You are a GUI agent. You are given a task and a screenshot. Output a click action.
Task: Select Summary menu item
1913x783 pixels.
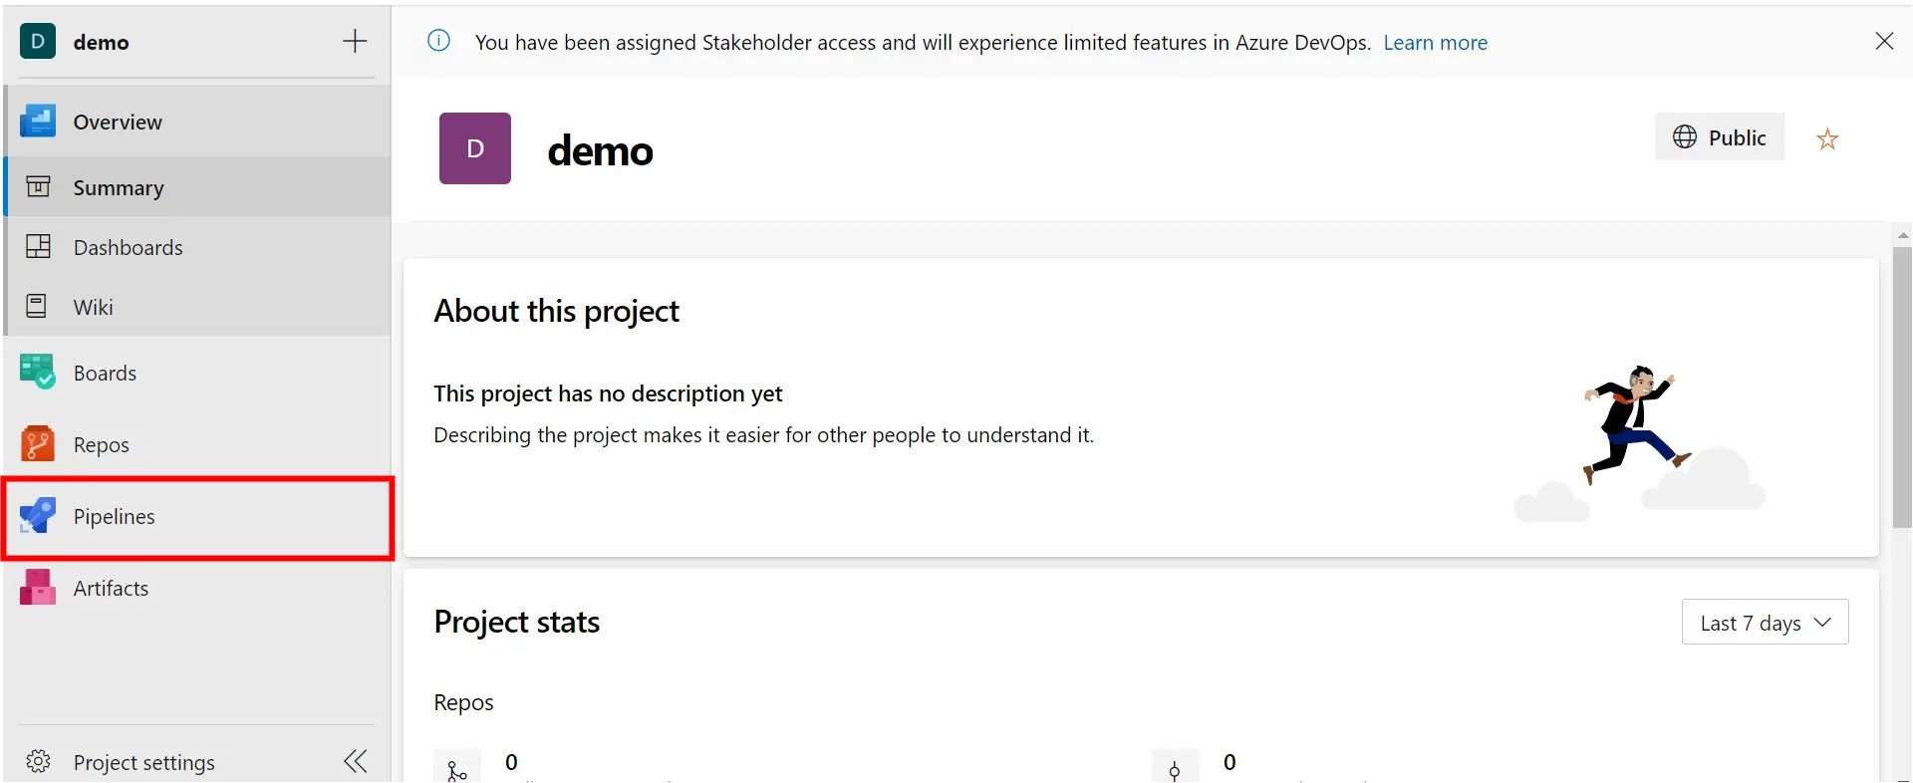tap(197, 187)
